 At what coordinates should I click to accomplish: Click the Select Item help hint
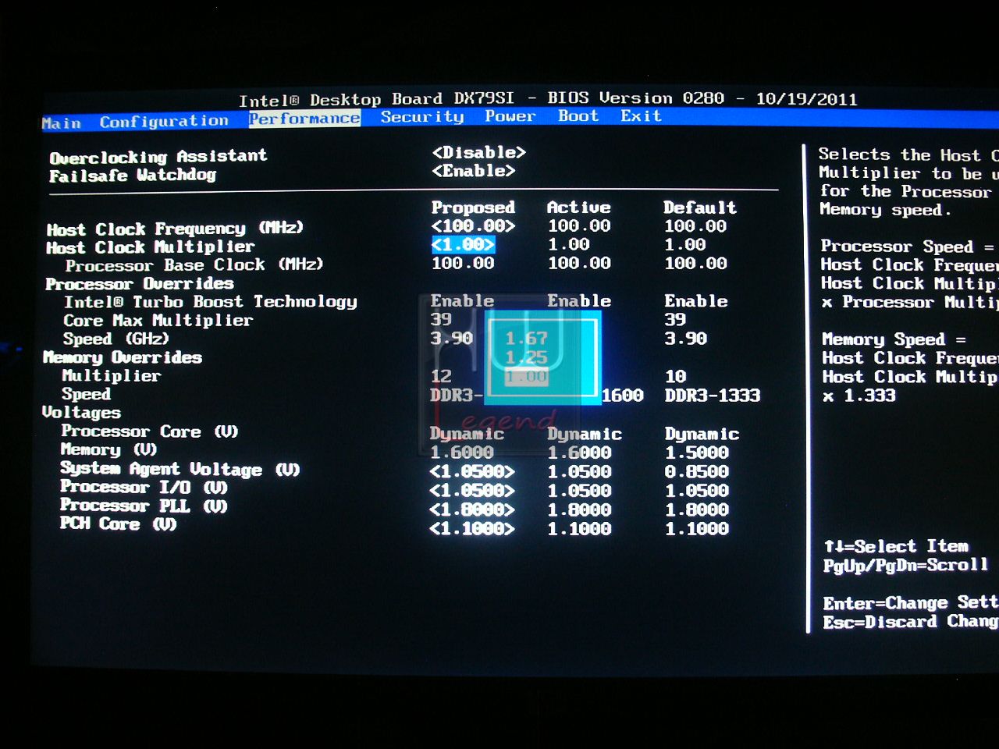(897, 546)
